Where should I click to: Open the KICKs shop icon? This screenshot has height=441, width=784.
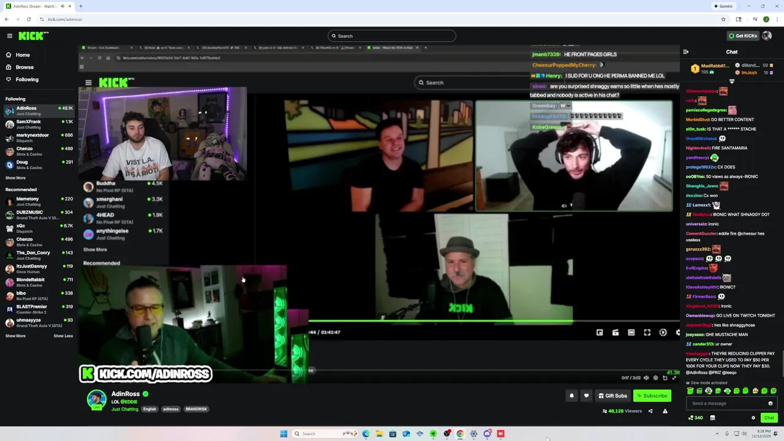pyautogui.click(x=712, y=418)
